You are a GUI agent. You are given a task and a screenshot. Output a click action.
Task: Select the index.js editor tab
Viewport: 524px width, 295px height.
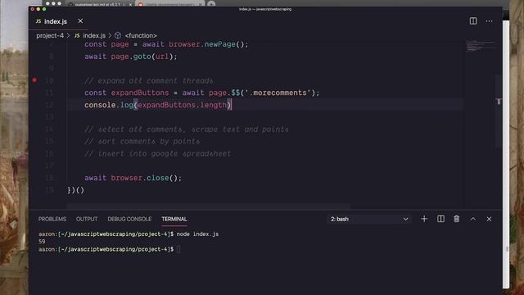click(56, 21)
